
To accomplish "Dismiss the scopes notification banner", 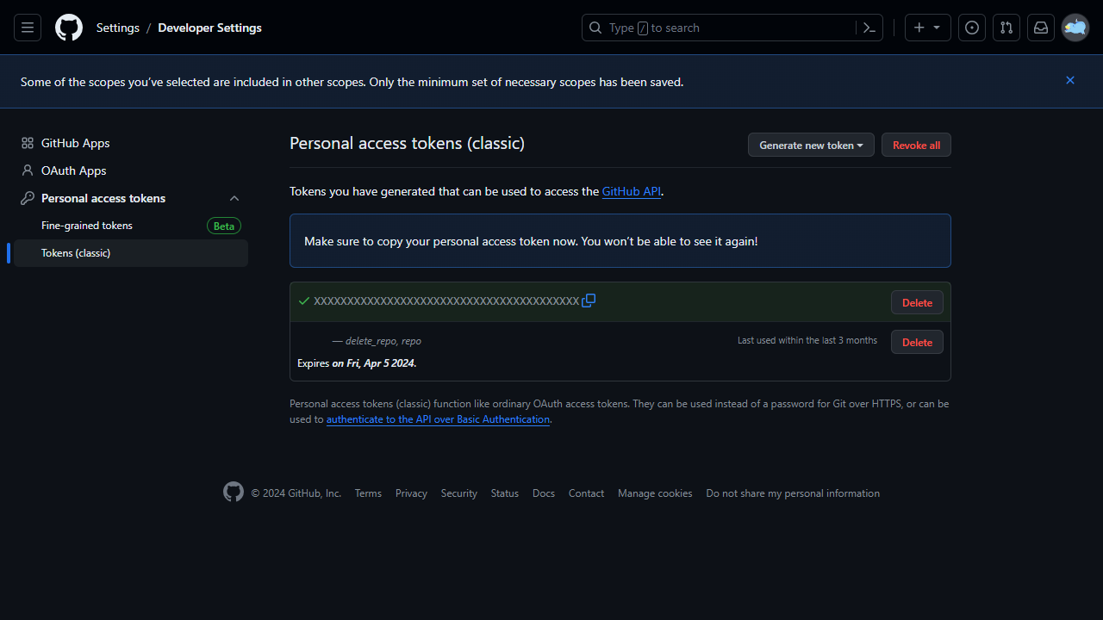I will coord(1069,80).
